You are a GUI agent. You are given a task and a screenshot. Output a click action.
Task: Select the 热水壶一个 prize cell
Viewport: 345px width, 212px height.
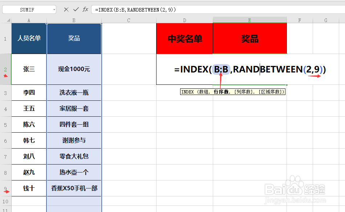click(74, 172)
